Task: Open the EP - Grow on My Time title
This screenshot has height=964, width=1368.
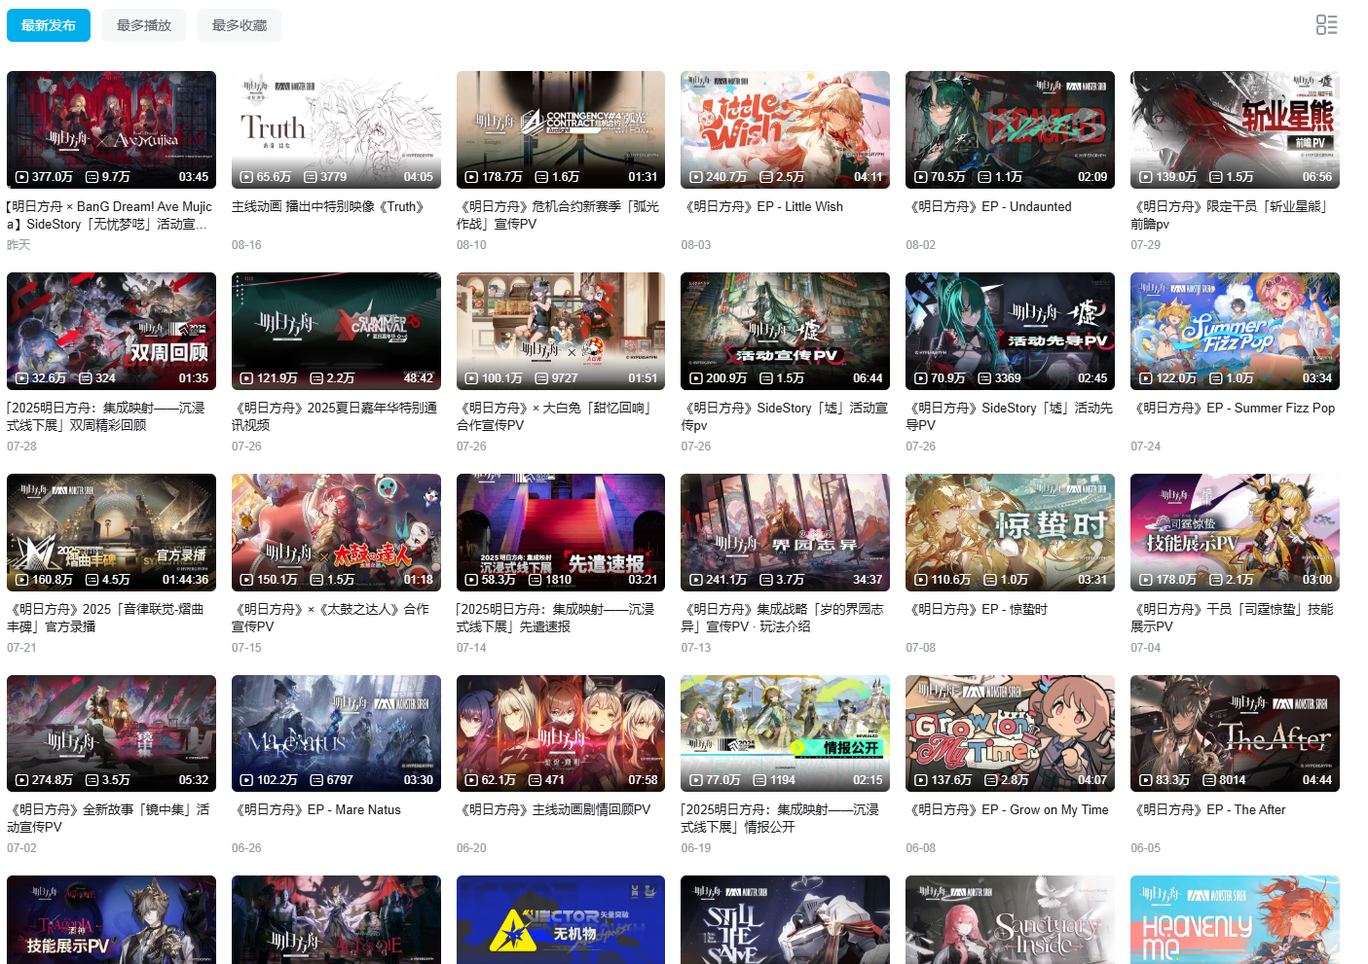Action: pyautogui.click(x=1009, y=809)
